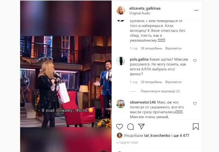
Task: Open the elizaveta_galkinaa username link
Action: click(x=145, y=8)
